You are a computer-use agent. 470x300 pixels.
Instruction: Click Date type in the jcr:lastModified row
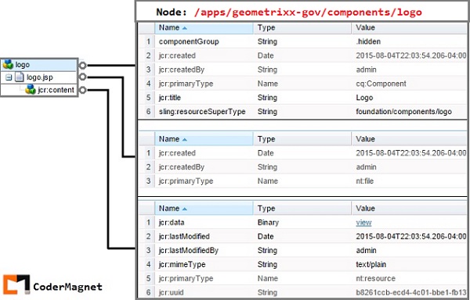point(266,237)
